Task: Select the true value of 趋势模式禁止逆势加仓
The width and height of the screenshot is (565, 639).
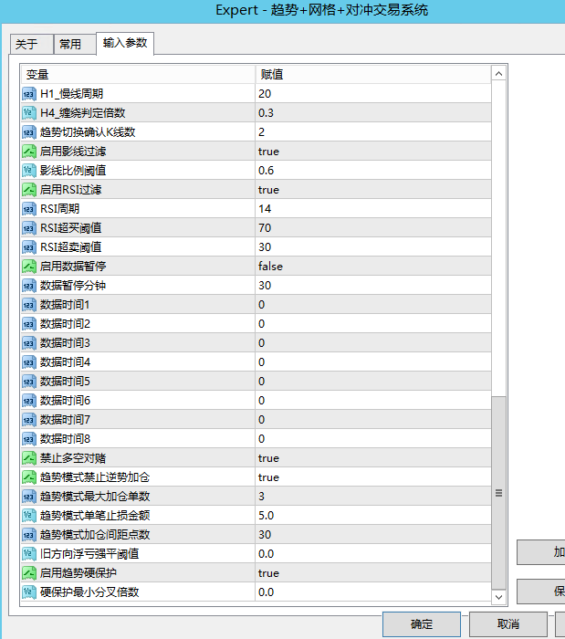Action: [x=268, y=477]
